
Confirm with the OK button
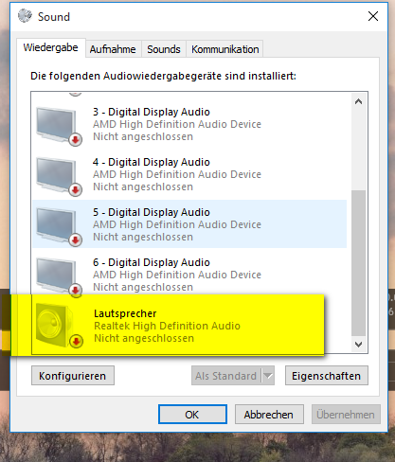coord(192,415)
